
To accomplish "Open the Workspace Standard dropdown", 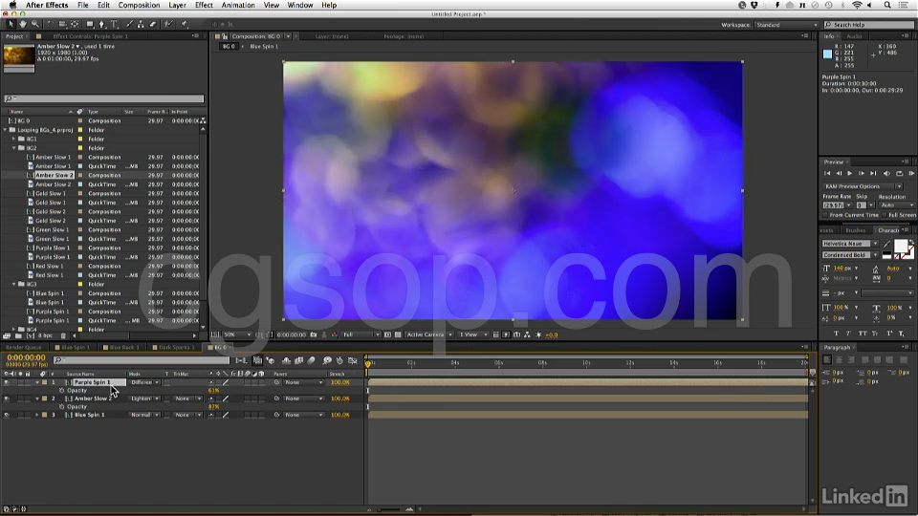I will (x=786, y=25).
